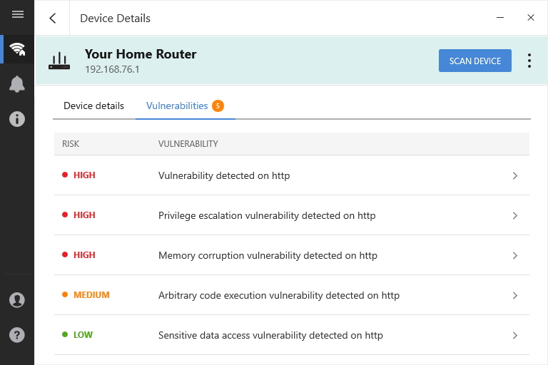
Task: Click 'Sensitive data access vulnerability detected on http'
Action: tap(270, 335)
